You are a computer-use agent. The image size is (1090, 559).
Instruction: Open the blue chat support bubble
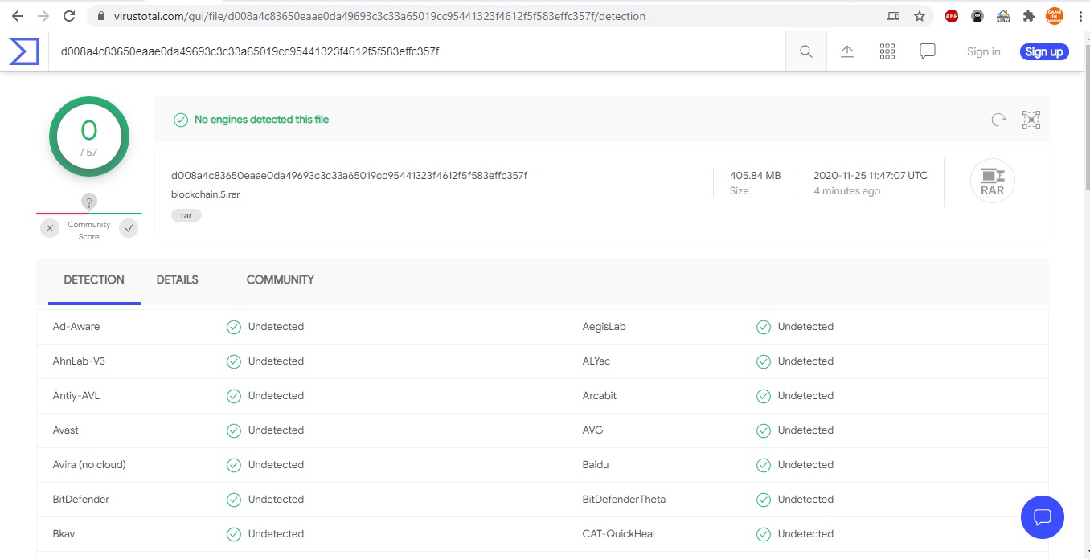click(x=1043, y=516)
